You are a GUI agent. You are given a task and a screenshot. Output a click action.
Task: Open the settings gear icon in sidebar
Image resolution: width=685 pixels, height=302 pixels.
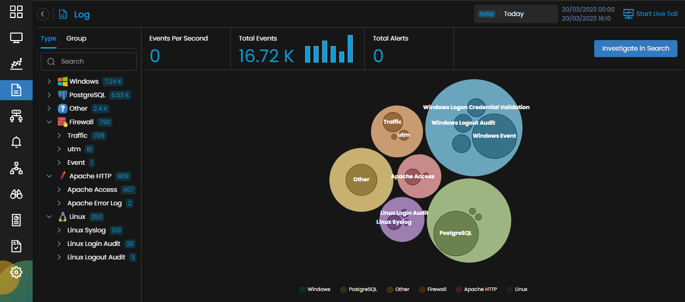pos(16,272)
